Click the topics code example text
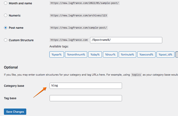The image size is (178, 116). point(136,75)
